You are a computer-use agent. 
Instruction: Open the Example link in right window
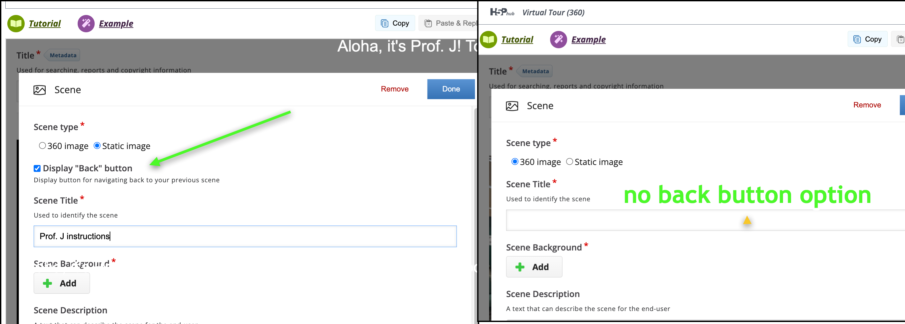[x=588, y=39]
